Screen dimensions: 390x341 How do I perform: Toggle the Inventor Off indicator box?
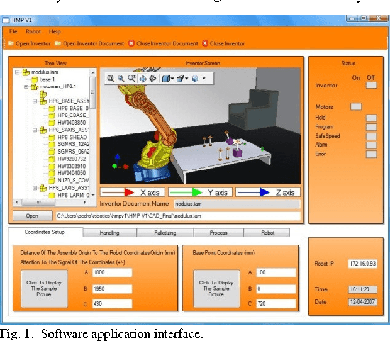point(371,85)
